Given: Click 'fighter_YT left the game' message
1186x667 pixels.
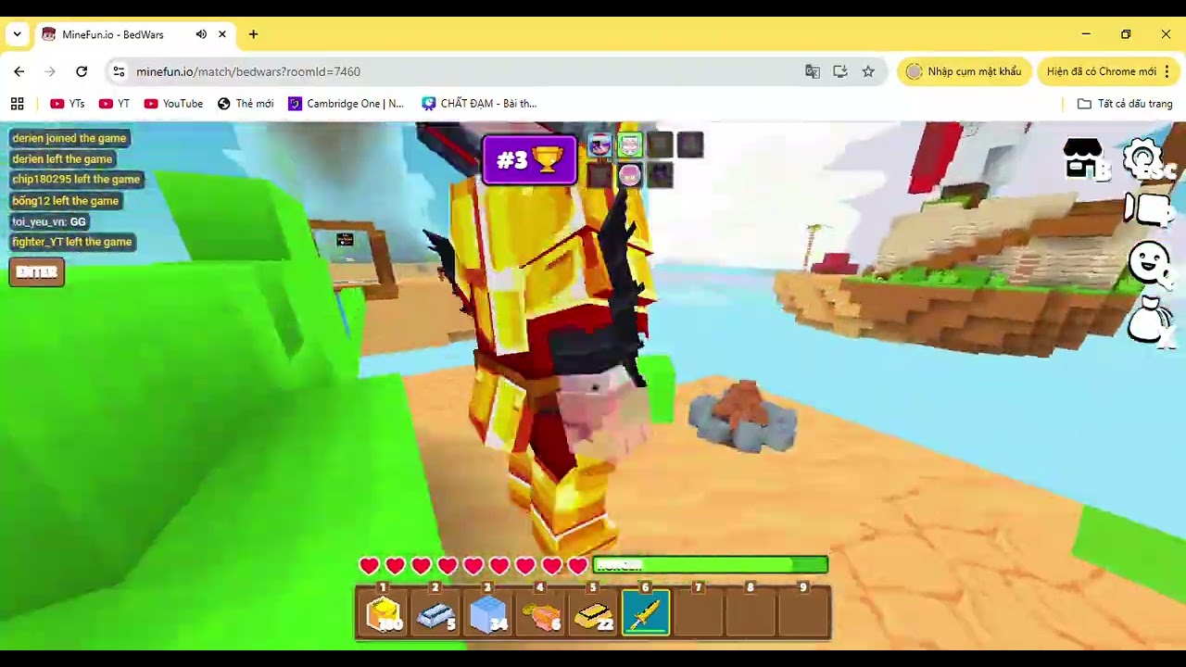Looking at the screenshot, I should [x=72, y=242].
